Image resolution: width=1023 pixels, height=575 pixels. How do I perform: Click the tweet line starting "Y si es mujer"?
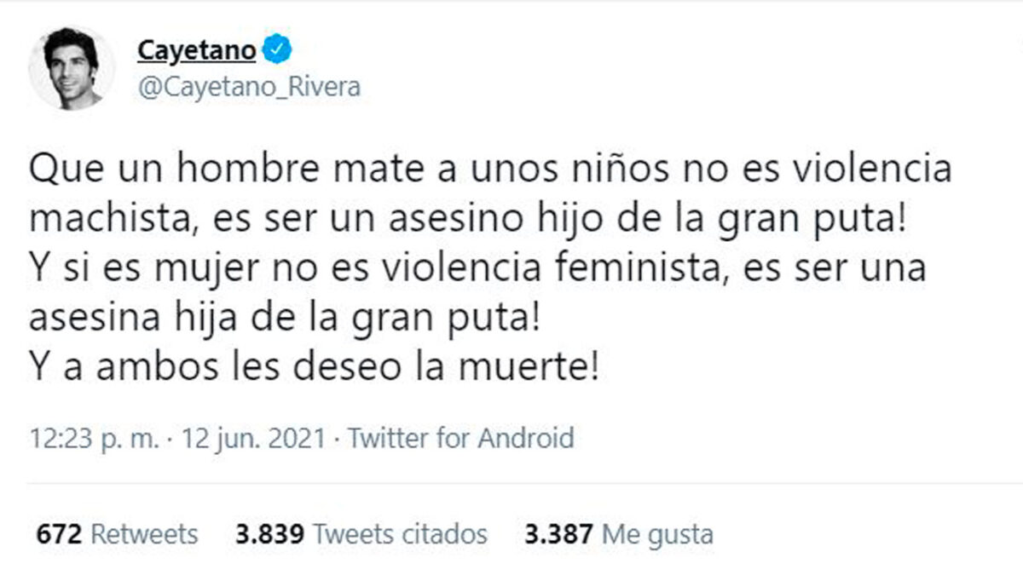477,269
